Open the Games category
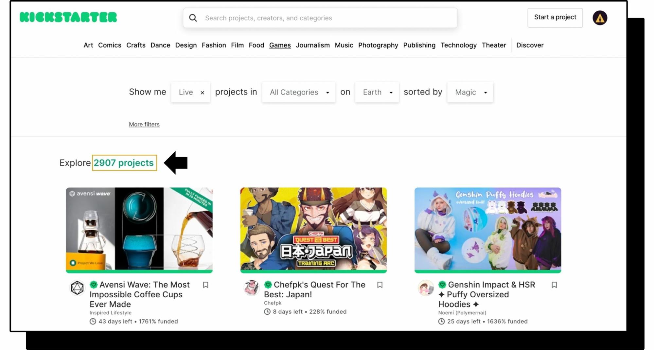The image size is (654, 350). click(280, 45)
